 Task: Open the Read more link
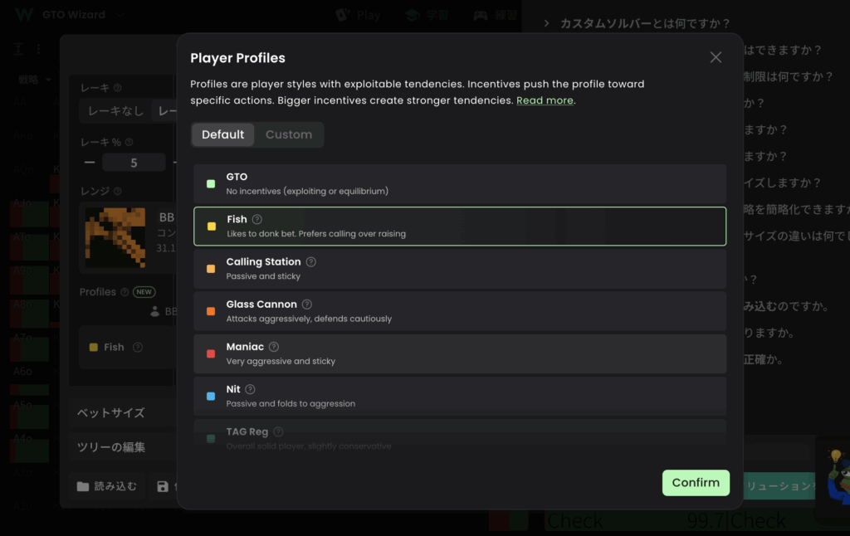(545, 100)
